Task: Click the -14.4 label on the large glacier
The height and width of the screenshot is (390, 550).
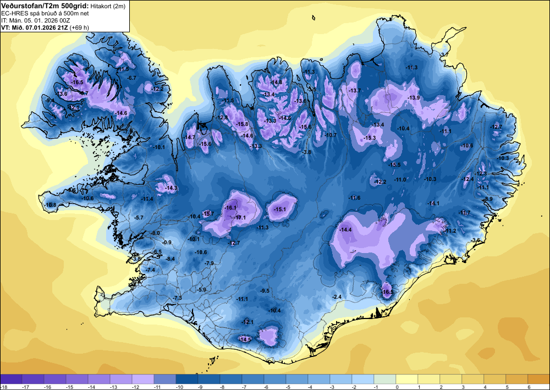Action: tap(346, 230)
